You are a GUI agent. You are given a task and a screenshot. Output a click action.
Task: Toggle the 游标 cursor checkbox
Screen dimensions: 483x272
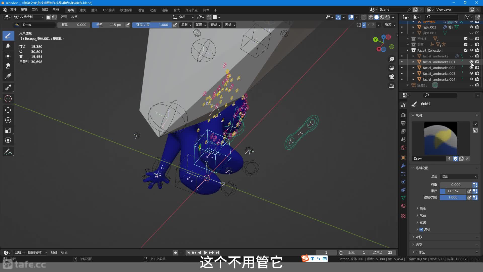point(421,229)
